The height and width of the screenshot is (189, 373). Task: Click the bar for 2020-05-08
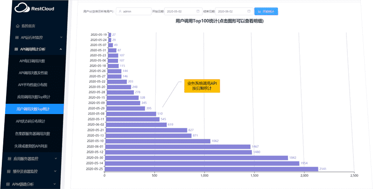pyautogui.click(x=131, y=114)
